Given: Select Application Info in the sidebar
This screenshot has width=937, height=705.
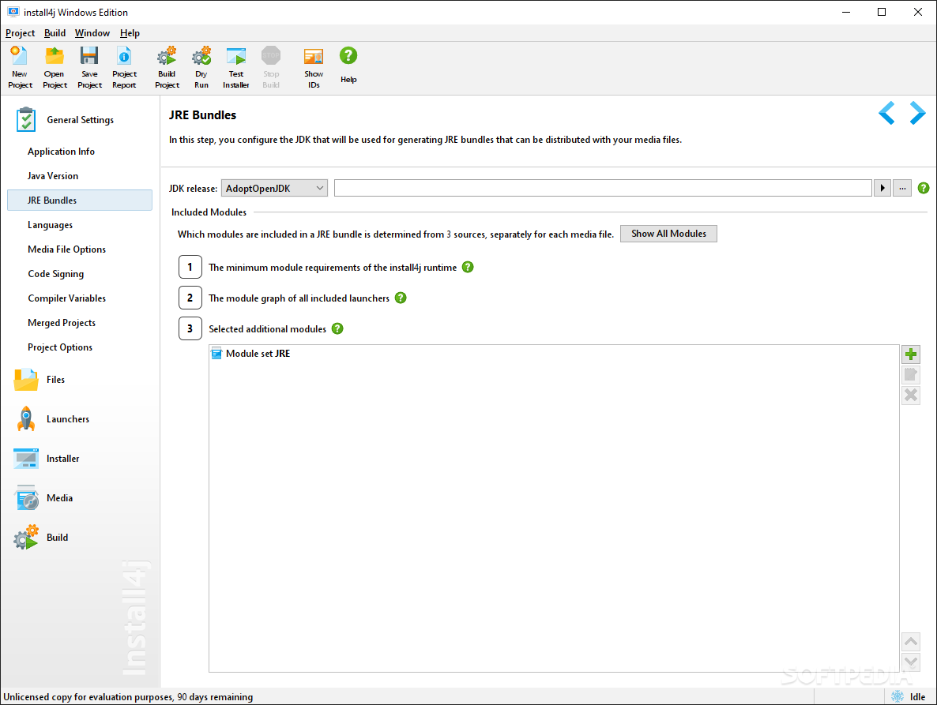Looking at the screenshot, I should coord(80,152).
